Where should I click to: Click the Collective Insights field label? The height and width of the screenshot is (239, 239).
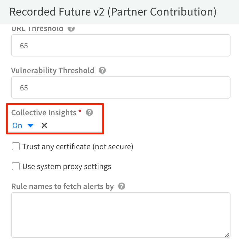pyautogui.click(x=44, y=113)
